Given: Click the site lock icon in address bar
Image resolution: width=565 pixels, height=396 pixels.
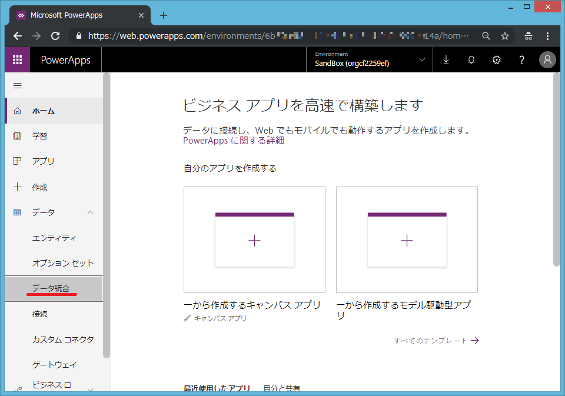Looking at the screenshot, I should pos(79,36).
